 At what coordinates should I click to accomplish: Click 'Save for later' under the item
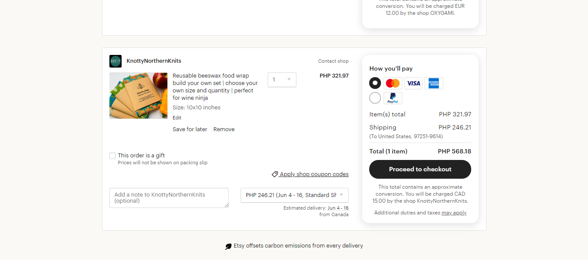190,129
